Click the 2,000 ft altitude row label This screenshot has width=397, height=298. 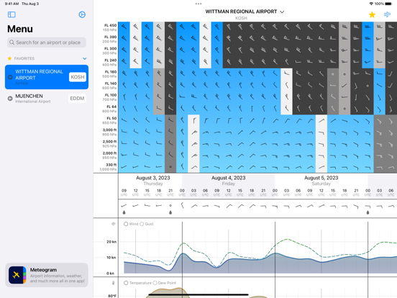pyautogui.click(x=109, y=153)
